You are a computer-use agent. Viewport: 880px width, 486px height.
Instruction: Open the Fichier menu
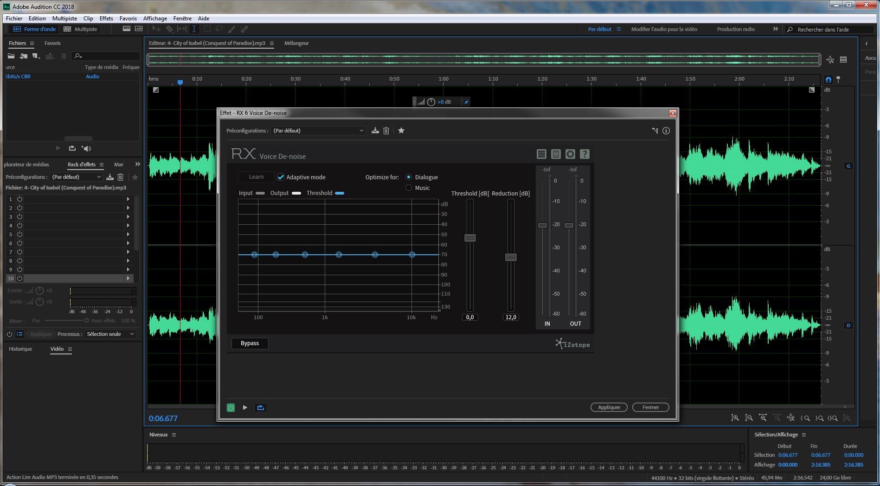14,18
